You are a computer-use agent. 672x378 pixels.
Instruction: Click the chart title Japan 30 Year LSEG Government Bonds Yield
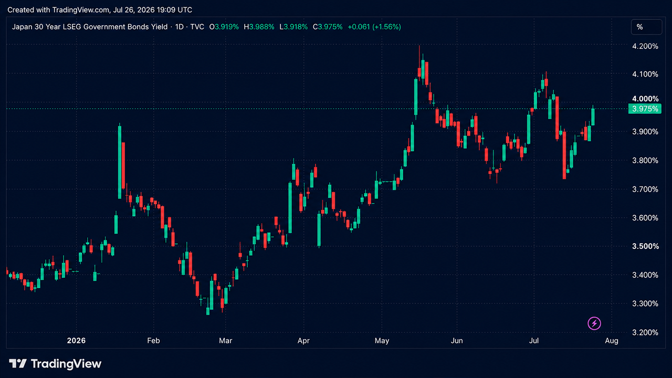[x=90, y=27]
